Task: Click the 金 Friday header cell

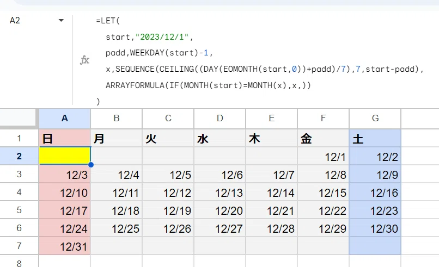Action: [324, 138]
